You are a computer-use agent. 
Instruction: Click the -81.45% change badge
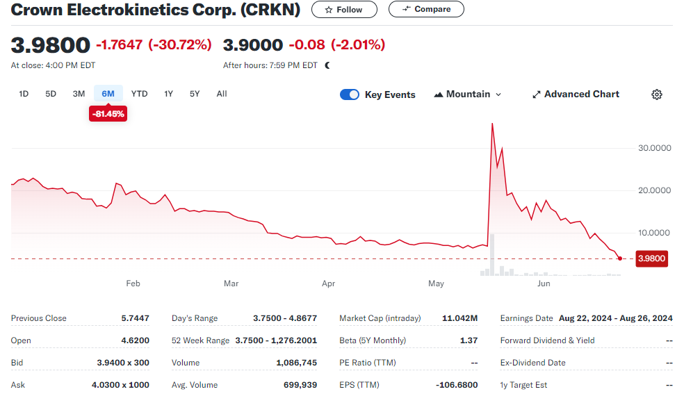coord(108,114)
